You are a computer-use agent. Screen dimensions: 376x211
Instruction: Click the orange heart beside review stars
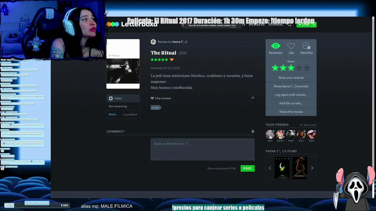(172, 60)
